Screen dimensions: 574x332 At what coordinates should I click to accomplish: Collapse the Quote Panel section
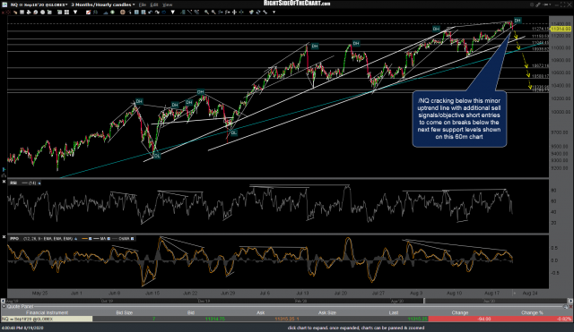coord(4,306)
